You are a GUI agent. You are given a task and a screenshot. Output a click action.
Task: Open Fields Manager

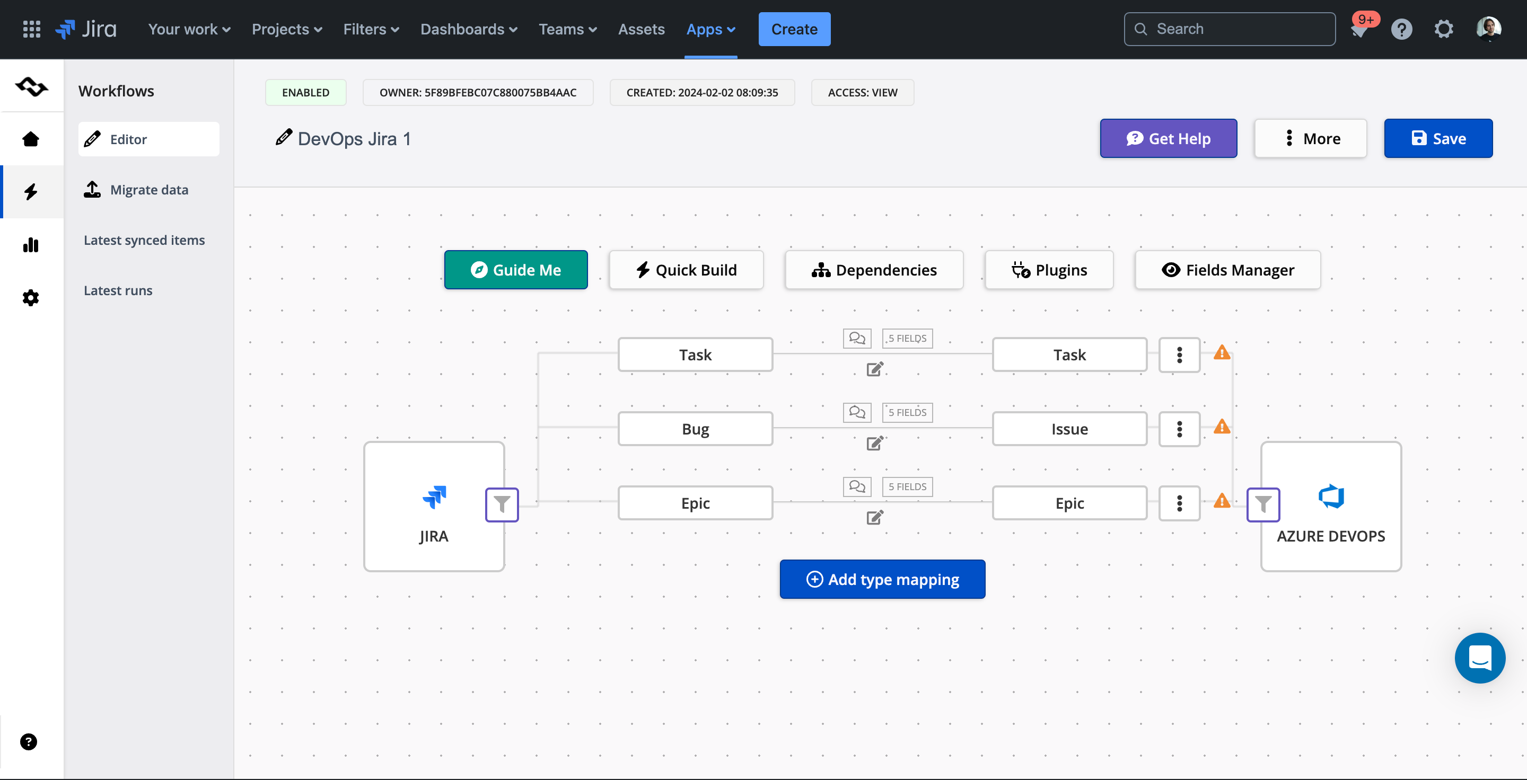[x=1227, y=270]
